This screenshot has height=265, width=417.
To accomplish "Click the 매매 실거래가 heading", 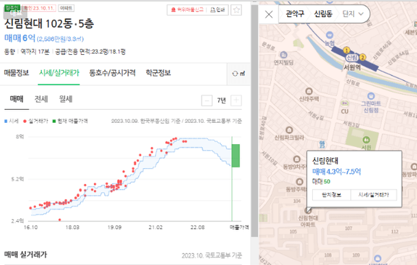I will [x=25, y=255].
